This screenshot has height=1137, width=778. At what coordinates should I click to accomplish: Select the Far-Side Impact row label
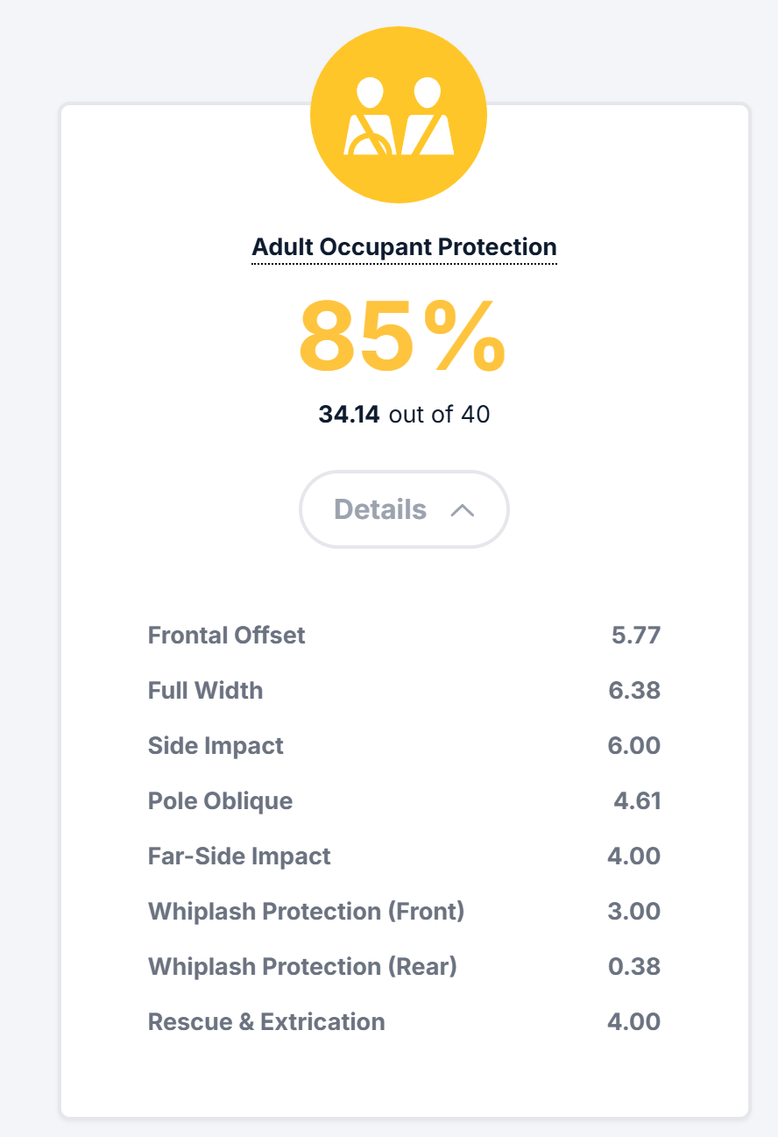click(x=239, y=856)
